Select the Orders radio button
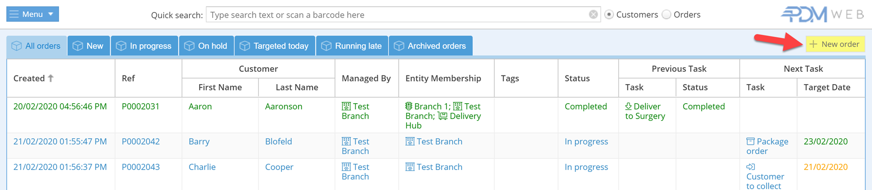Image resolution: width=872 pixels, height=190 pixels. pos(667,15)
